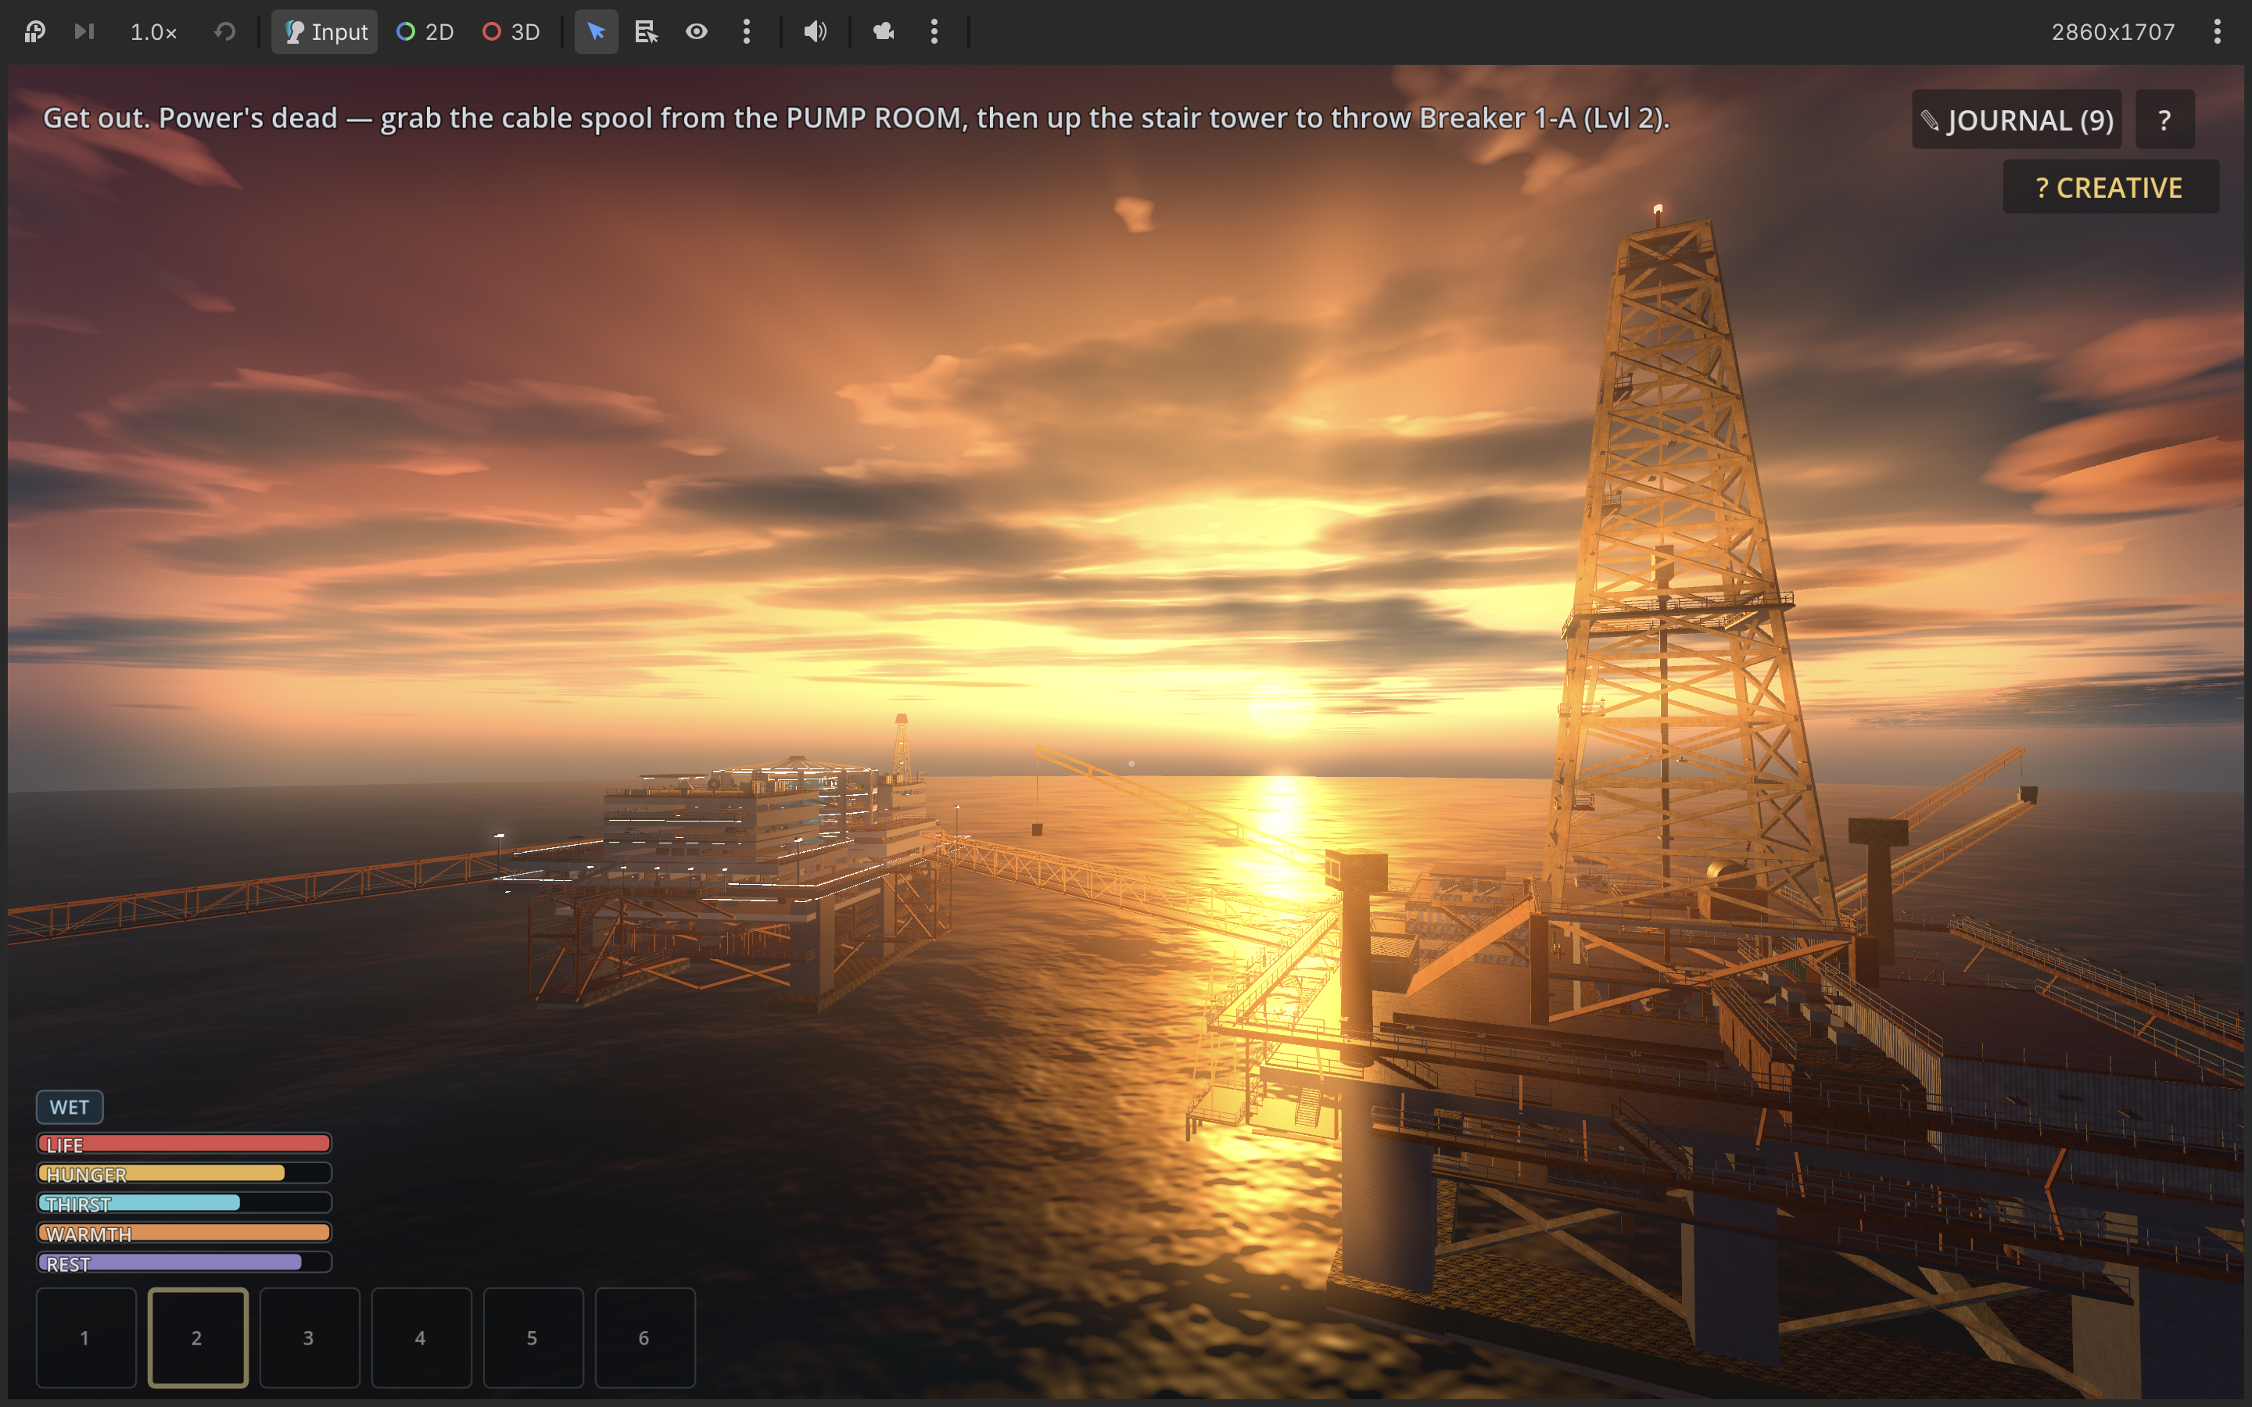Click the suspend/pause game icon
The height and width of the screenshot is (1407, 2252).
coord(34,31)
